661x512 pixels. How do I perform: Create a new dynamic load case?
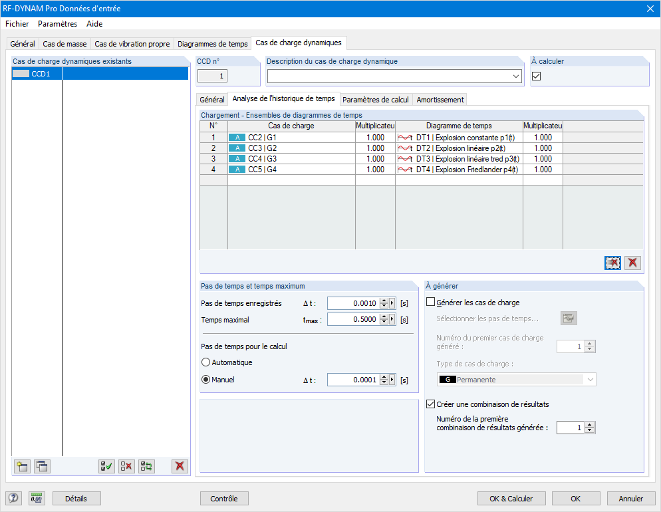coord(22,466)
